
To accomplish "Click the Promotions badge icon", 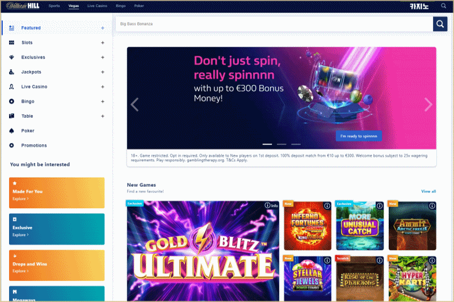I will [11, 145].
